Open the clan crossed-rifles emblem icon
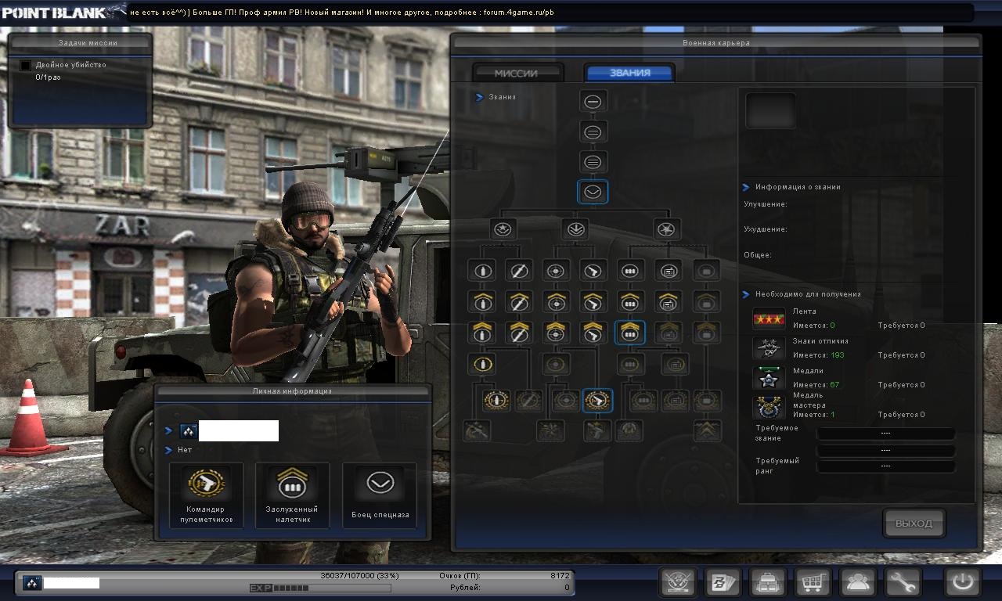 (x=678, y=582)
